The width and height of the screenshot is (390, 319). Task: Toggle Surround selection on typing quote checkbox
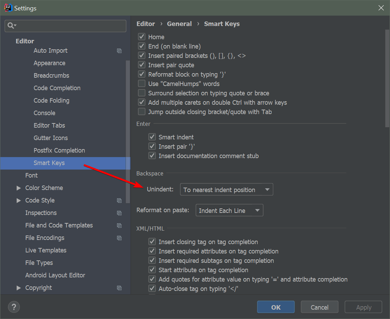click(x=142, y=93)
